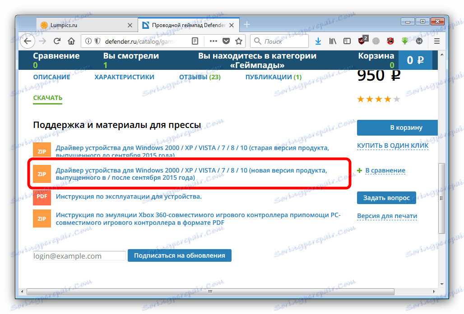Open the ОПИСАНИЕ section tab
The image size is (464, 314).
51,77
